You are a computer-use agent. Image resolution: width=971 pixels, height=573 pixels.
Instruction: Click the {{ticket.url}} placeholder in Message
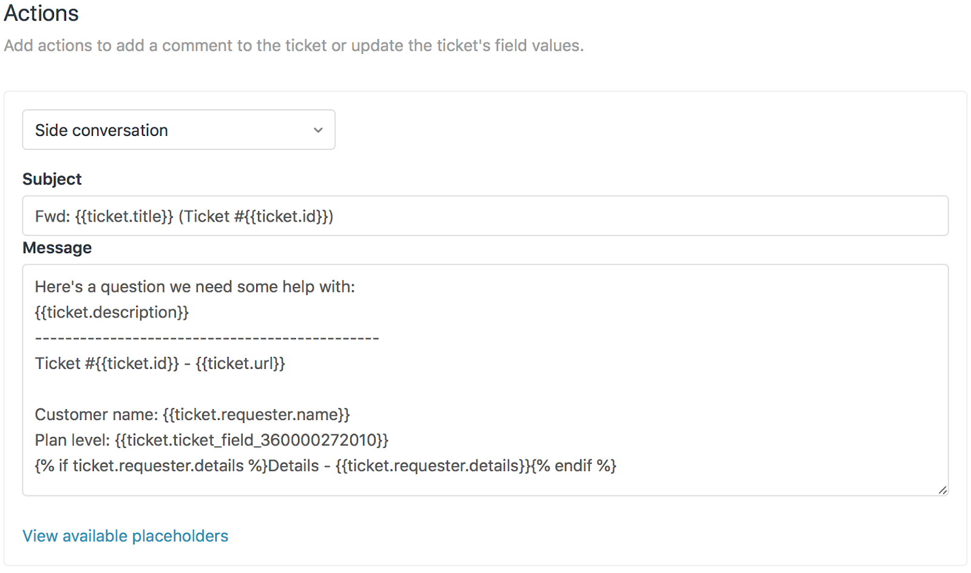pyautogui.click(x=242, y=364)
